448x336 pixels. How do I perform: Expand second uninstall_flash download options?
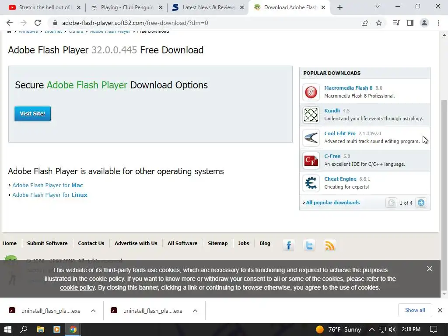pyautogui.click(x=195, y=311)
